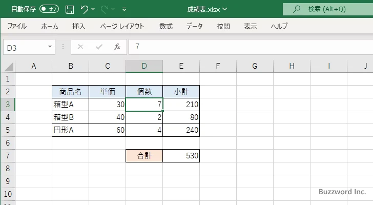Viewport: 373px width, 205px height.
Task: Select row 9 header
Action: click(x=8, y=181)
